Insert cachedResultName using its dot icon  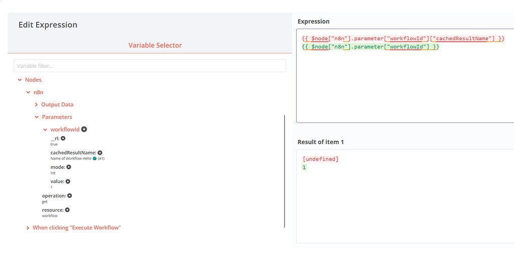[100, 153]
